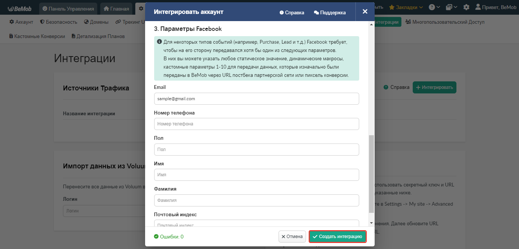Open the Привет, BeMob user menu
This screenshot has height=249, width=519.
(x=495, y=7)
